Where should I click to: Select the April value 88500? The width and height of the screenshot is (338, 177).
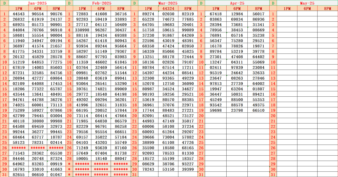(x=237, y=100)
